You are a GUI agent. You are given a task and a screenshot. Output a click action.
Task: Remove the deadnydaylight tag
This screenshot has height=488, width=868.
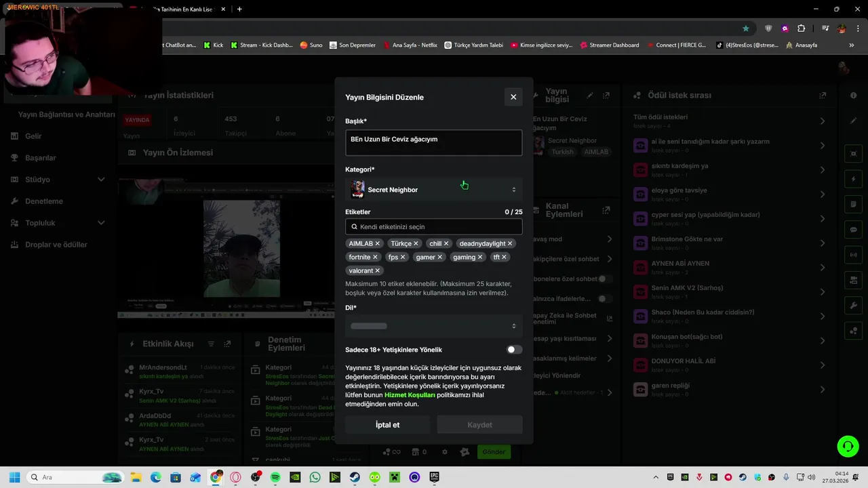(510, 243)
